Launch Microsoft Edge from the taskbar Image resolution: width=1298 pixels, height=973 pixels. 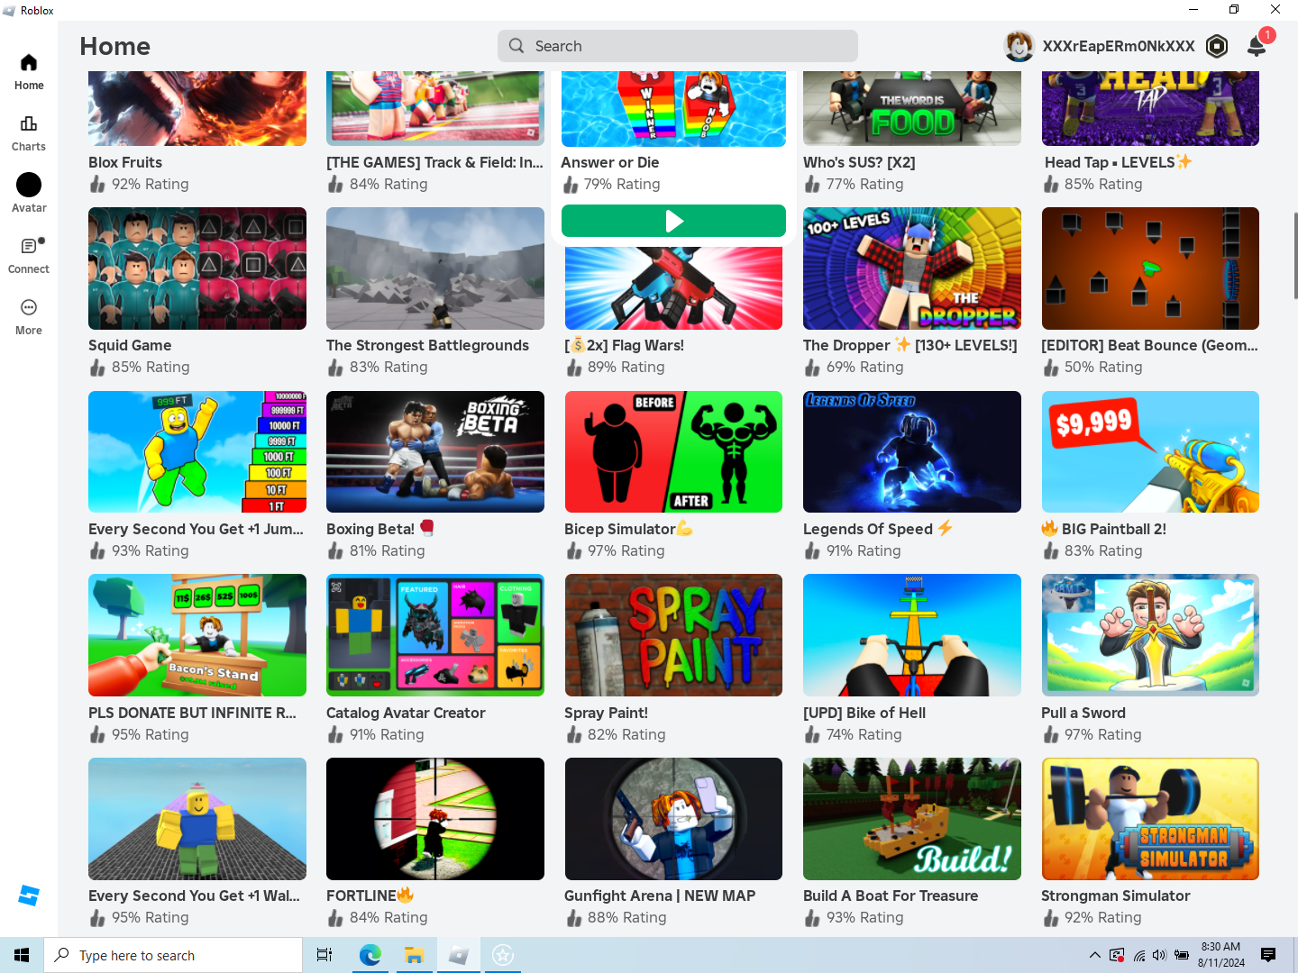pyautogui.click(x=370, y=955)
